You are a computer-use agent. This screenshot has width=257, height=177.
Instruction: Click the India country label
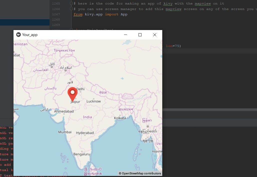click(x=87, y=117)
